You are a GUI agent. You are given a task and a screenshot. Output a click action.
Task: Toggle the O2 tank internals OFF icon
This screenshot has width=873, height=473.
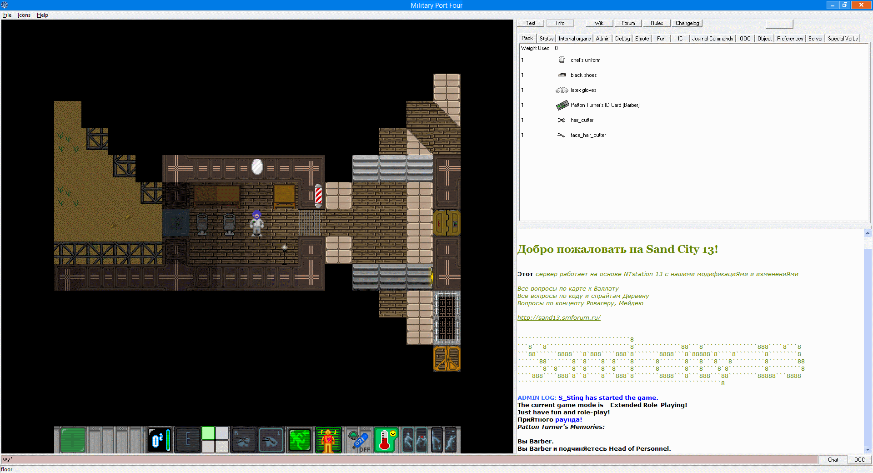click(x=359, y=440)
